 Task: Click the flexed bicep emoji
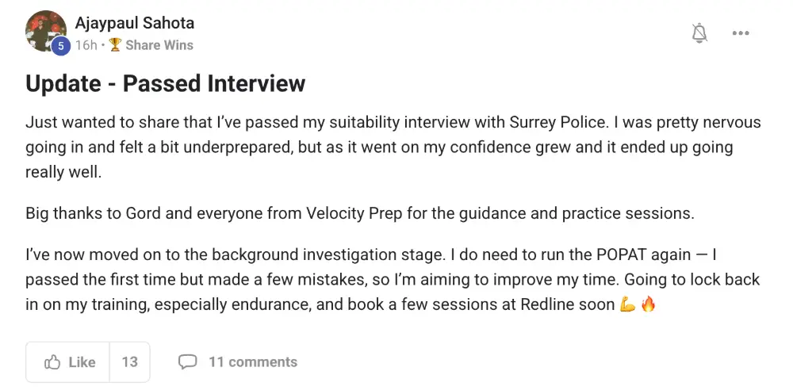[x=627, y=304]
